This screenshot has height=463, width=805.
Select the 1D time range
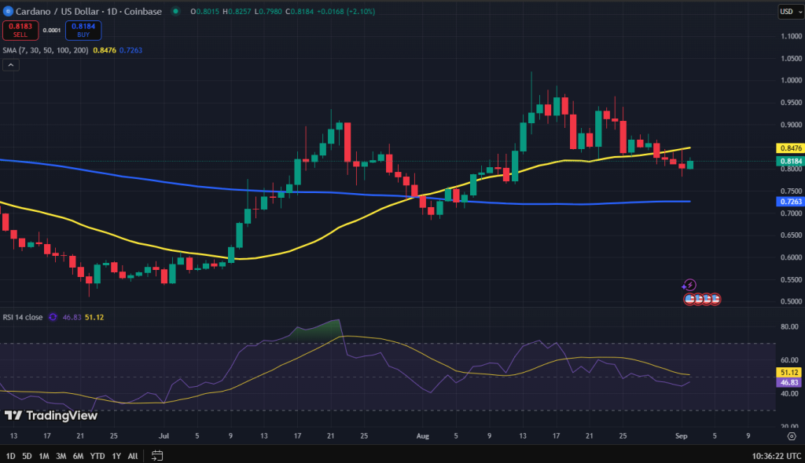pyautogui.click(x=10, y=456)
